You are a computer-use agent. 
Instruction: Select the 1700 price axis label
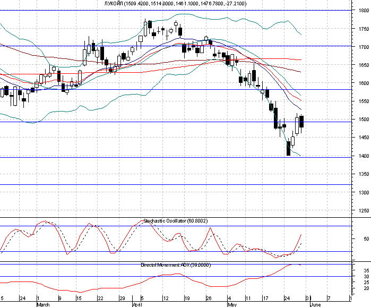(364, 47)
